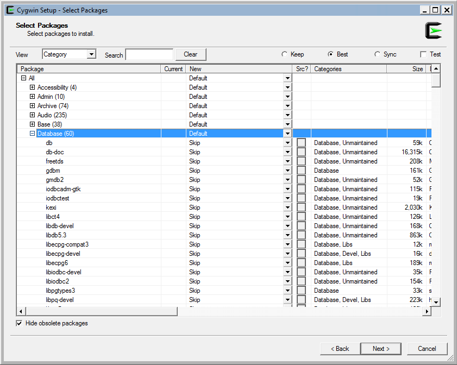
Task: Click the Categories column header
Action: point(349,69)
